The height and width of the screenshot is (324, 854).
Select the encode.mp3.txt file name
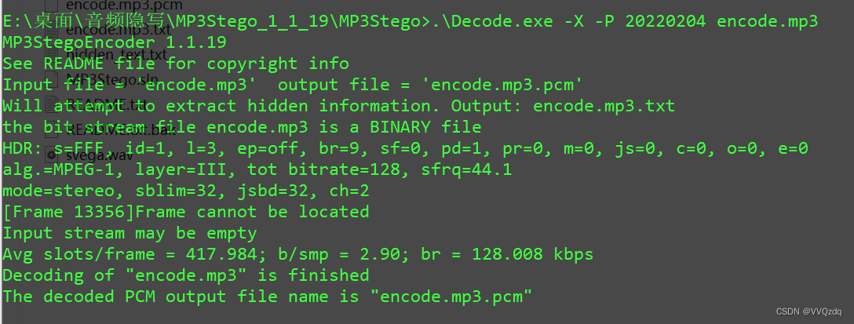pyautogui.click(x=118, y=30)
